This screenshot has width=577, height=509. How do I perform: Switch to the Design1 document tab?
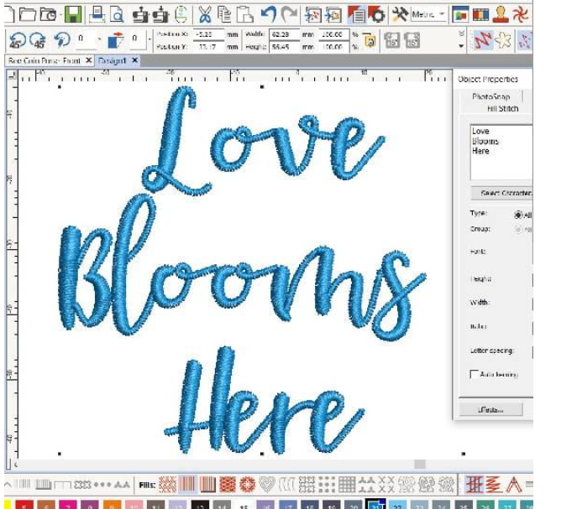pos(113,61)
